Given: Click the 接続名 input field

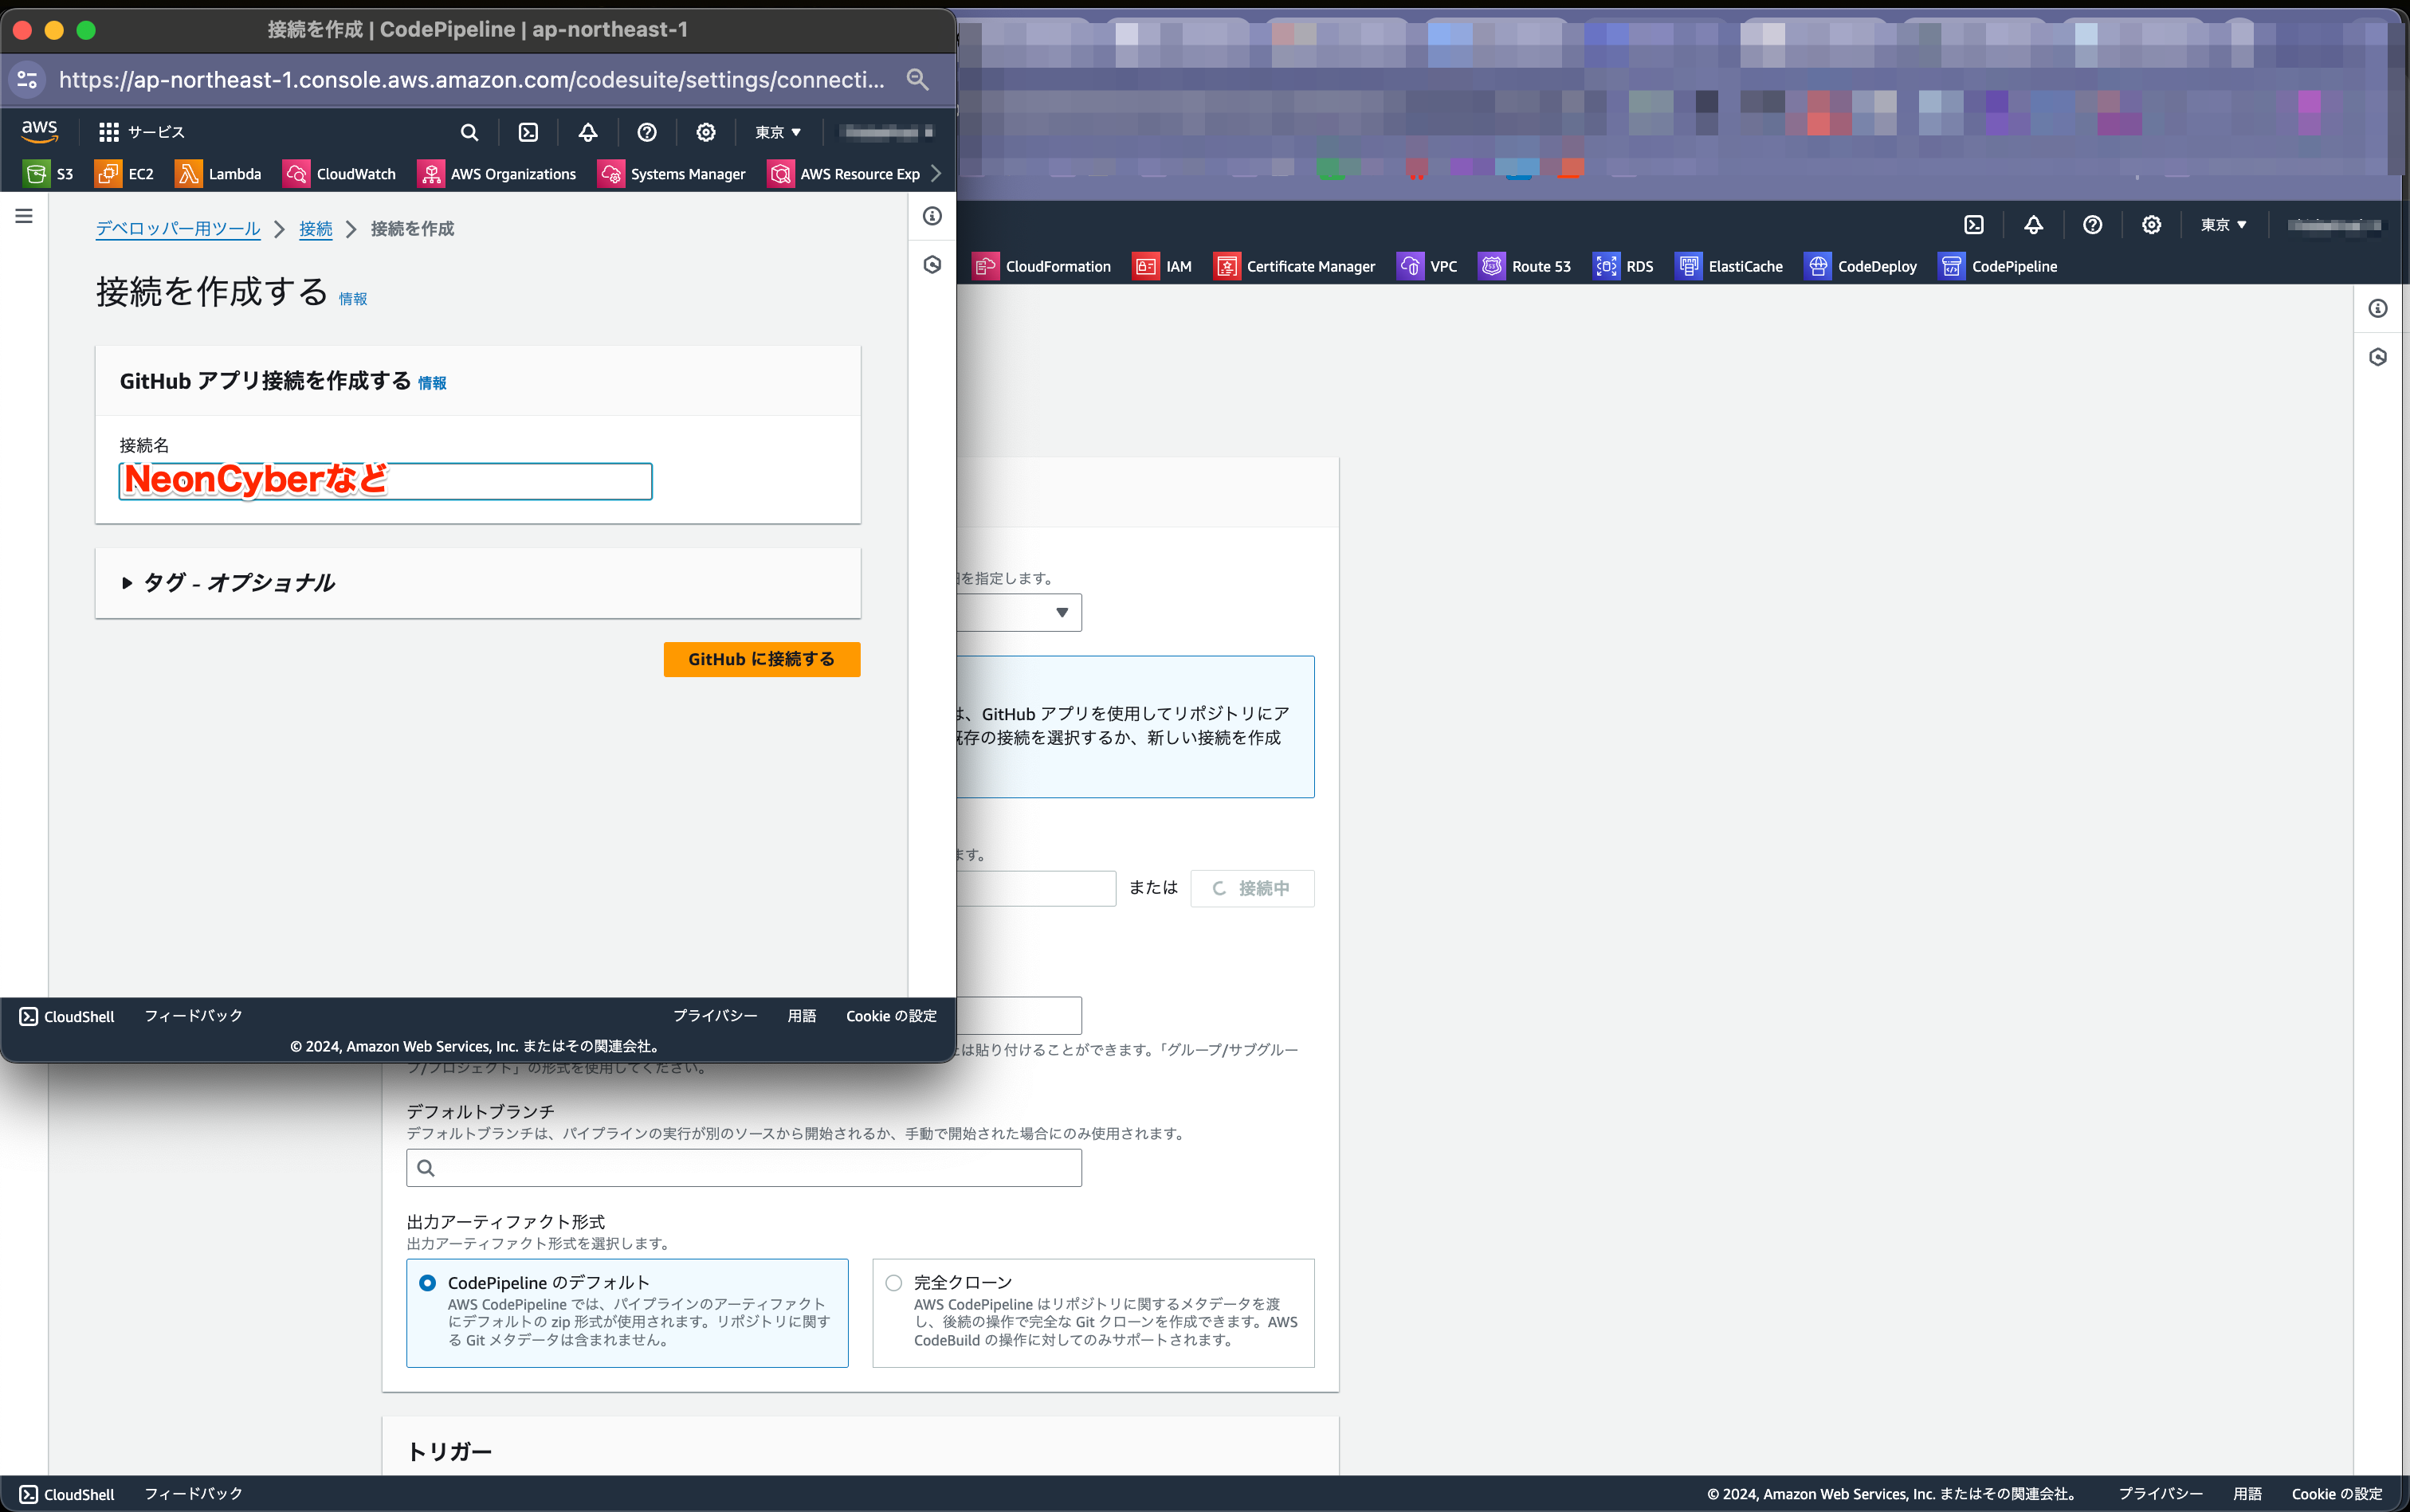Looking at the screenshot, I should (384, 481).
